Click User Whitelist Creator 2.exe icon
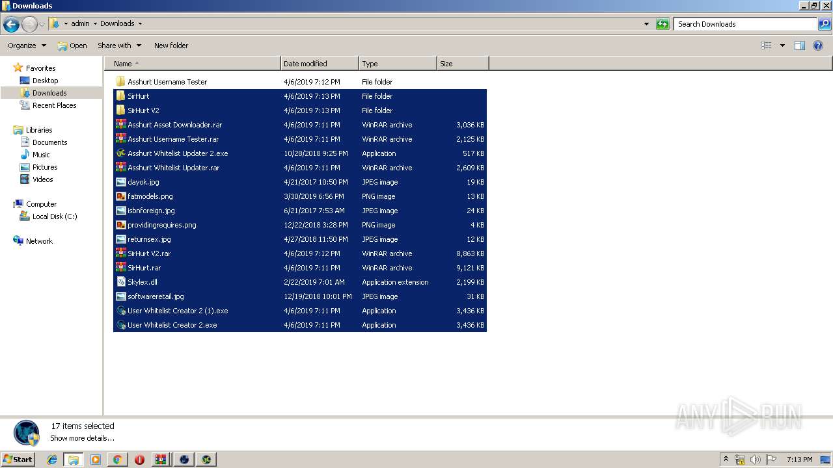This screenshot has height=468, width=833. pyautogui.click(x=120, y=325)
